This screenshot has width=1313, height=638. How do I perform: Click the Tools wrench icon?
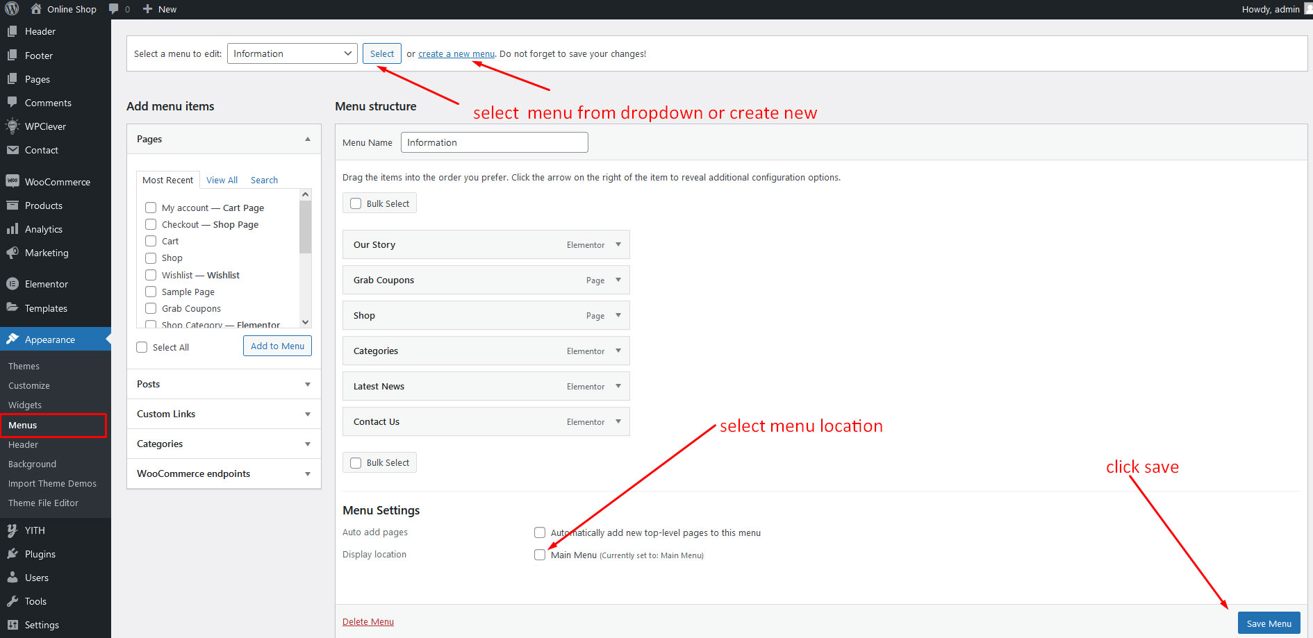point(12,601)
